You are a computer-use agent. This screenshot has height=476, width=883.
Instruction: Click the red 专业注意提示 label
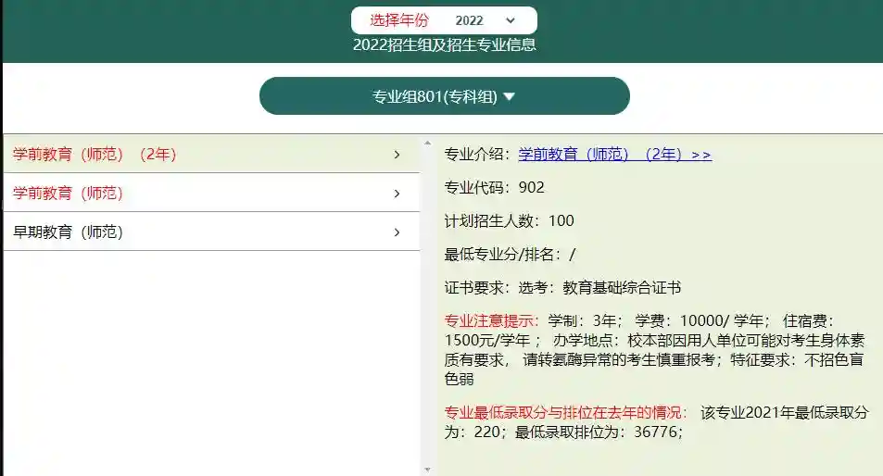pos(491,320)
